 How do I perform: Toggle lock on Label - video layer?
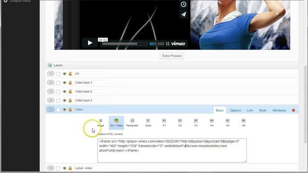pyautogui.click(x=70, y=168)
